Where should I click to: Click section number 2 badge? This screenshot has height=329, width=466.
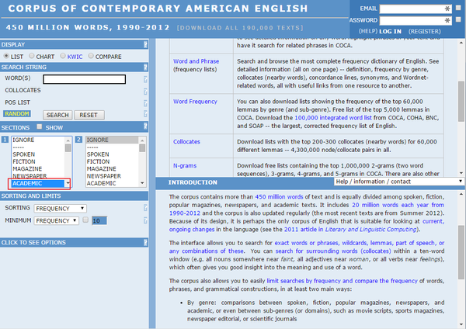(78, 139)
